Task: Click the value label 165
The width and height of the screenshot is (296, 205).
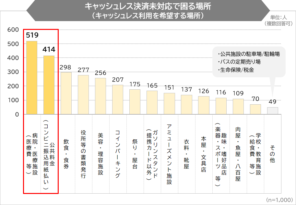Action: 152,86
